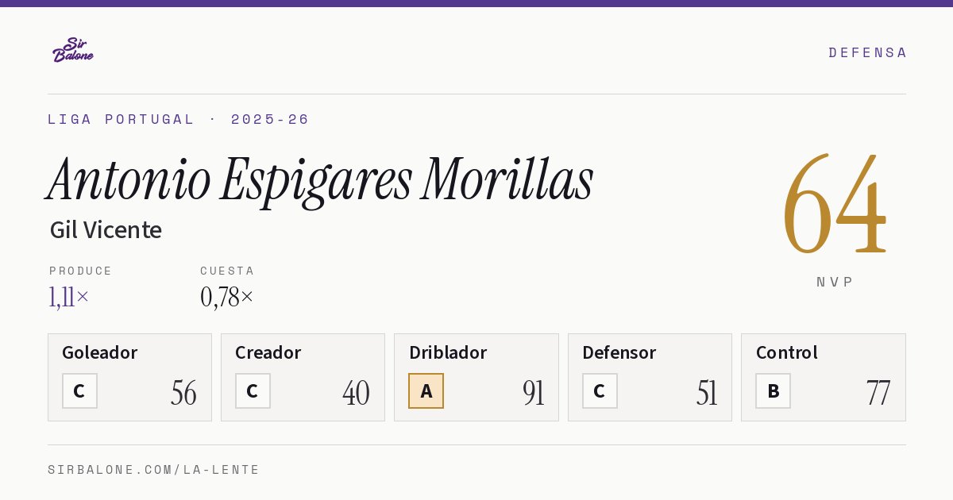
Task: Click the B grade badge under Control
Action: point(773,390)
